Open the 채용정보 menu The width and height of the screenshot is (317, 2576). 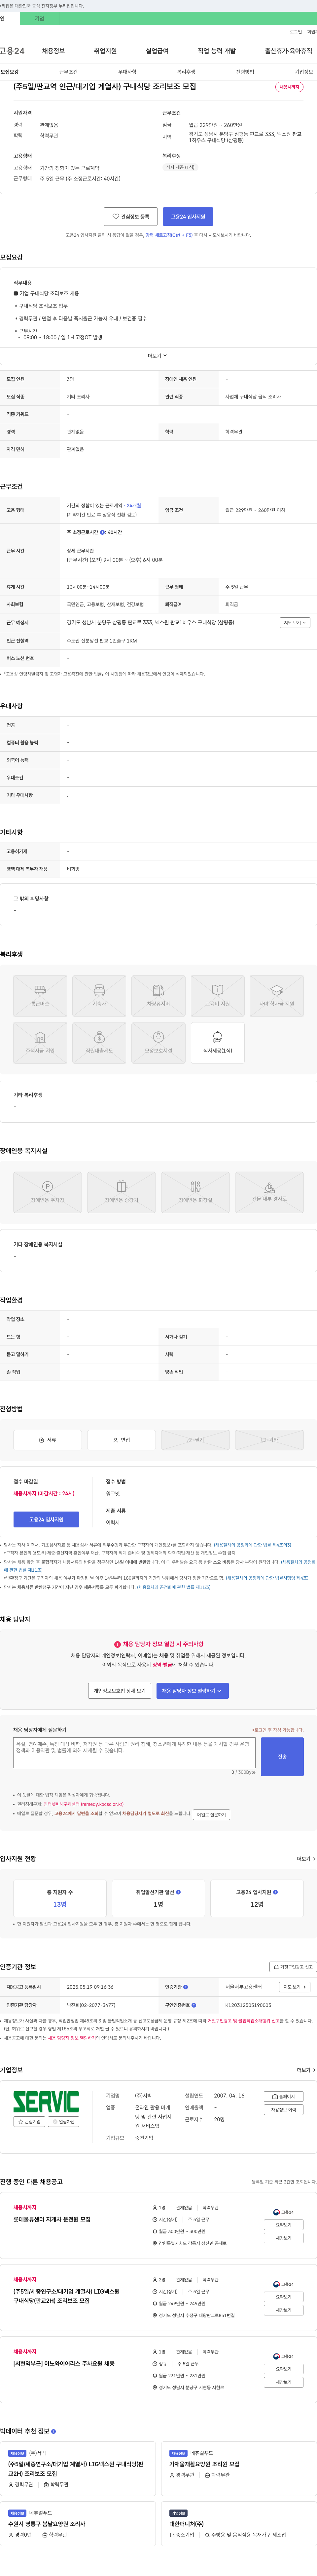(x=53, y=51)
